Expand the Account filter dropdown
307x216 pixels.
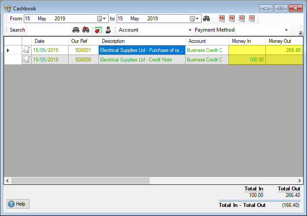click(190, 30)
